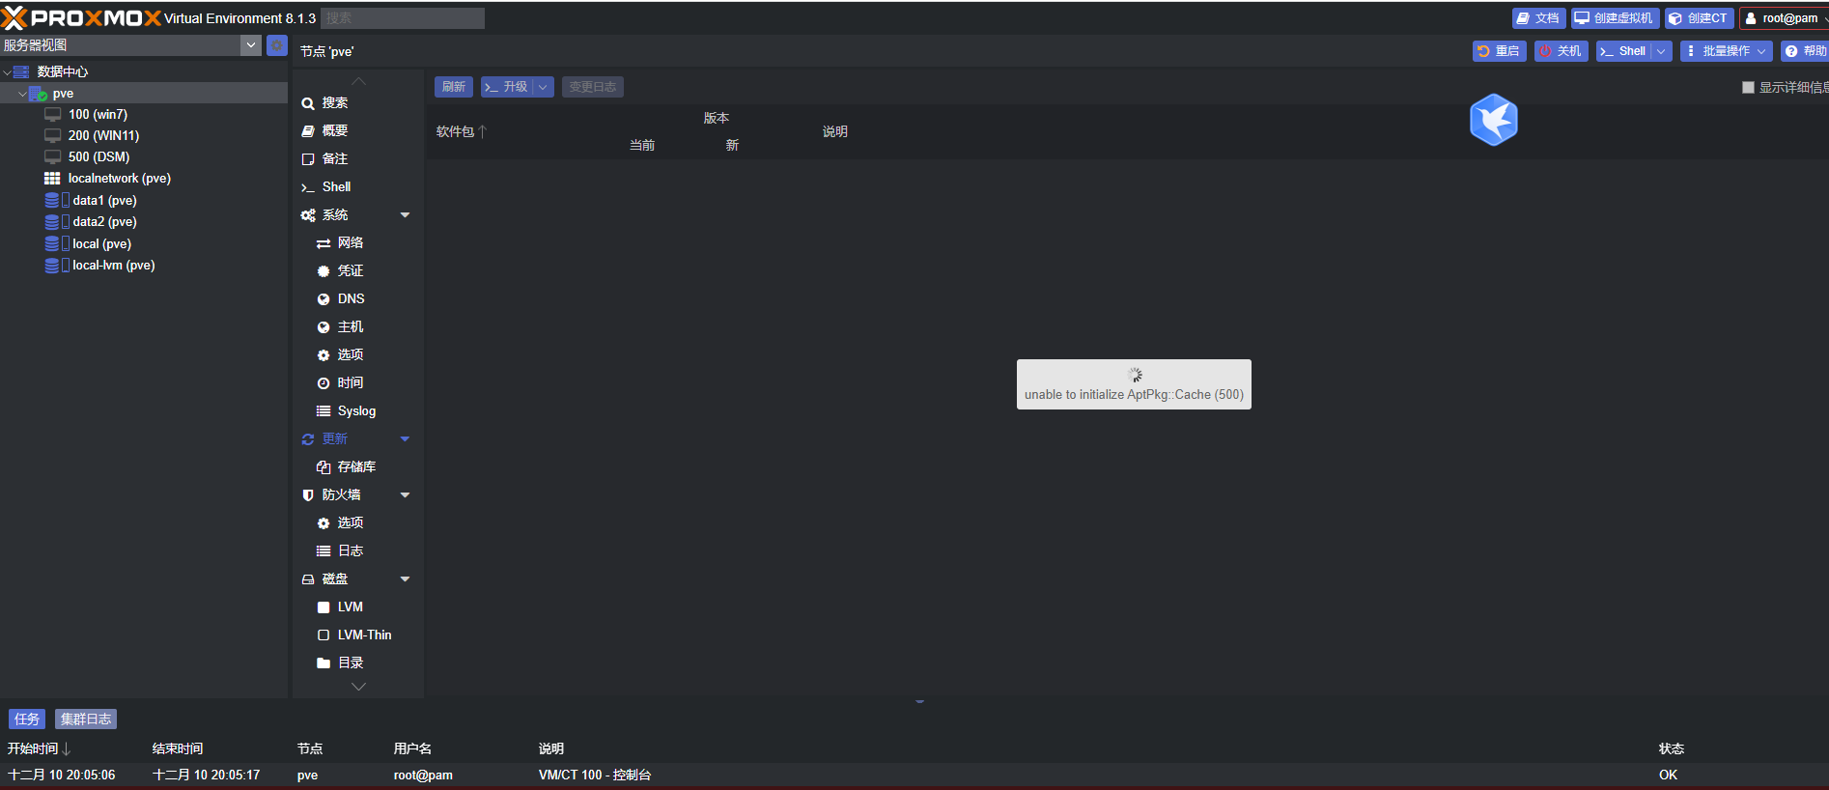Screen dimensions: 1829x790
Task: Open the 服务器视图 view dropdown
Action: coord(251,45)
